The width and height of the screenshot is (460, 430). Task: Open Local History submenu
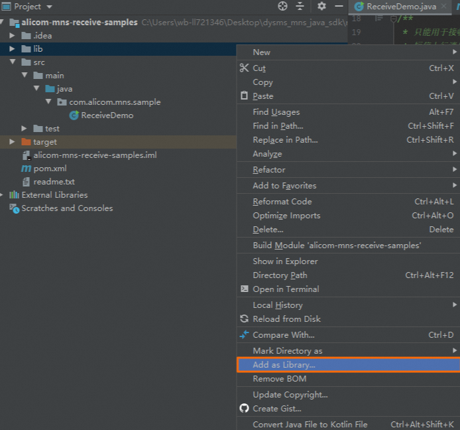348,305
